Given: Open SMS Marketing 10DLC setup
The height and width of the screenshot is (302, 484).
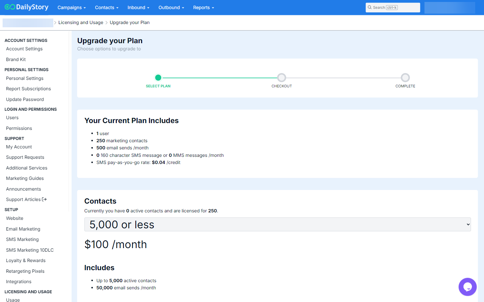Looking at the screenshot, I should pos(30,250).
